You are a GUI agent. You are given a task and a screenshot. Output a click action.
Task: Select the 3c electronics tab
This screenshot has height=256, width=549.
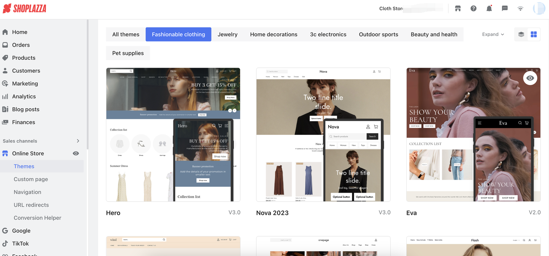328,34
